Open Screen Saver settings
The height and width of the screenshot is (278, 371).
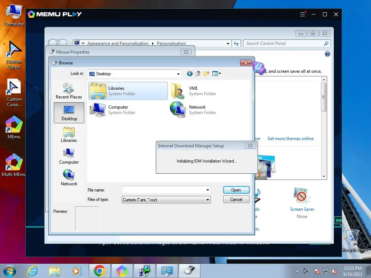[302, 209]
